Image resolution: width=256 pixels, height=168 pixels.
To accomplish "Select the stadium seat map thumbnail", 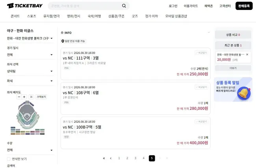I will (x=28, y=118).
